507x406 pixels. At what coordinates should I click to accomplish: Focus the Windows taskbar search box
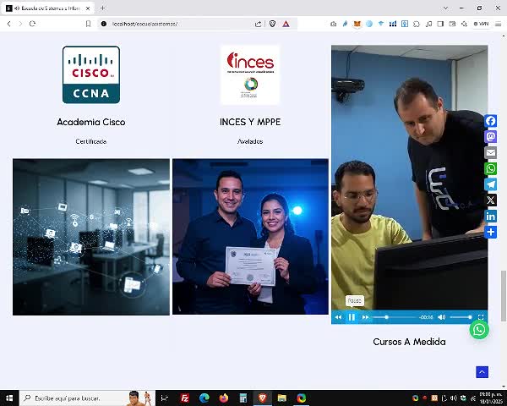(87, 398)
